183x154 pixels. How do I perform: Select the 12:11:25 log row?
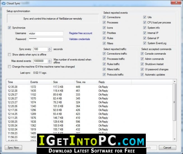click(89, 118)
